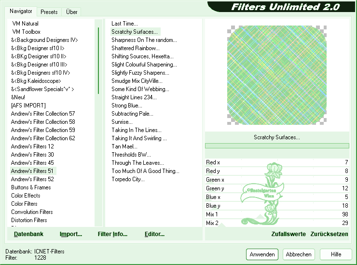Apply filter with Anwenden button
The width and height of the screenshot is (357, 265).
(262, 254)
